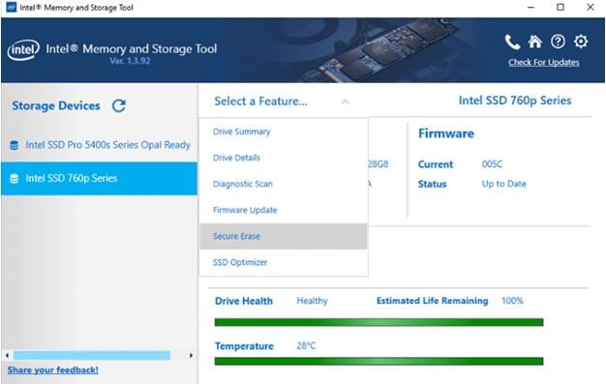Click the Up to Date status value

point(504,184)
